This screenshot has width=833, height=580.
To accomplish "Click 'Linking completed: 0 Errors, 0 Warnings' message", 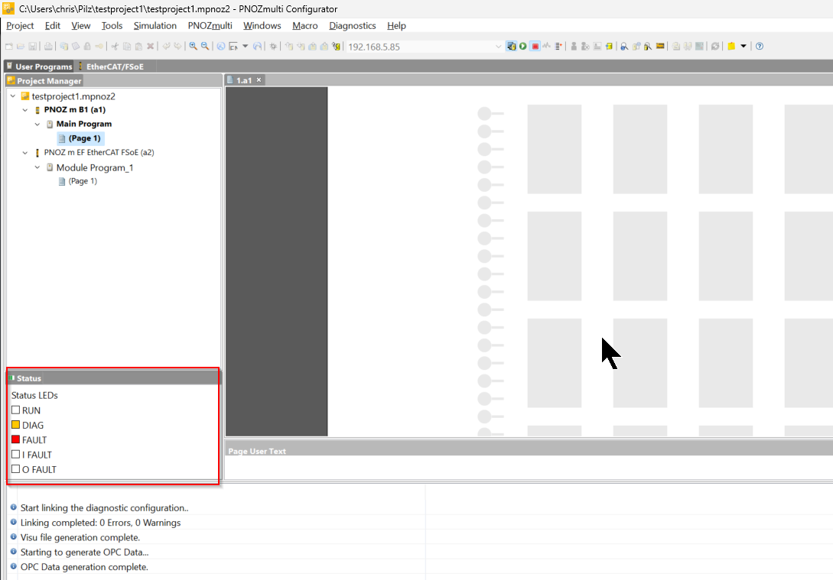I will (100, 523).
